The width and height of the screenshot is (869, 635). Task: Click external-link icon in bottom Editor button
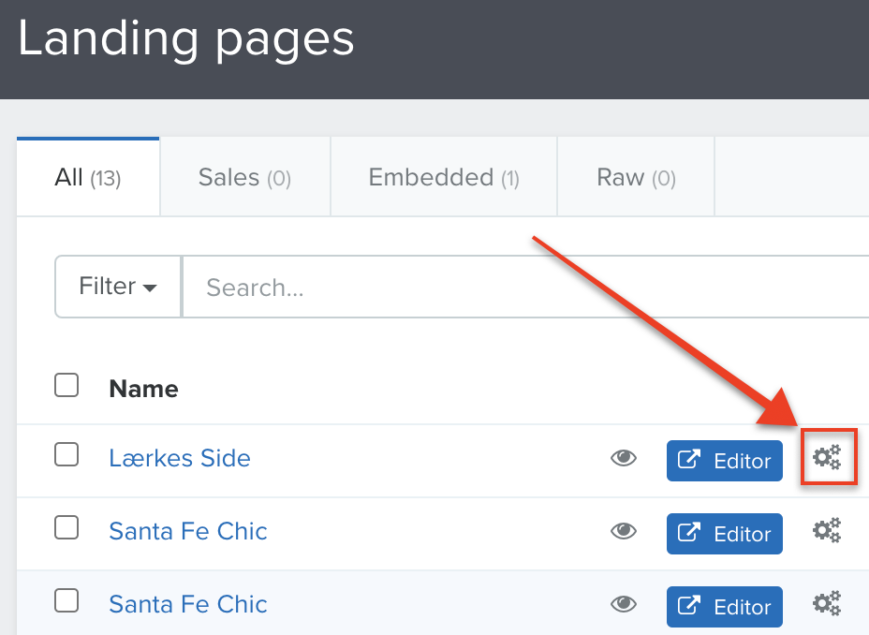pyautogui.click(x=689, y=605)
